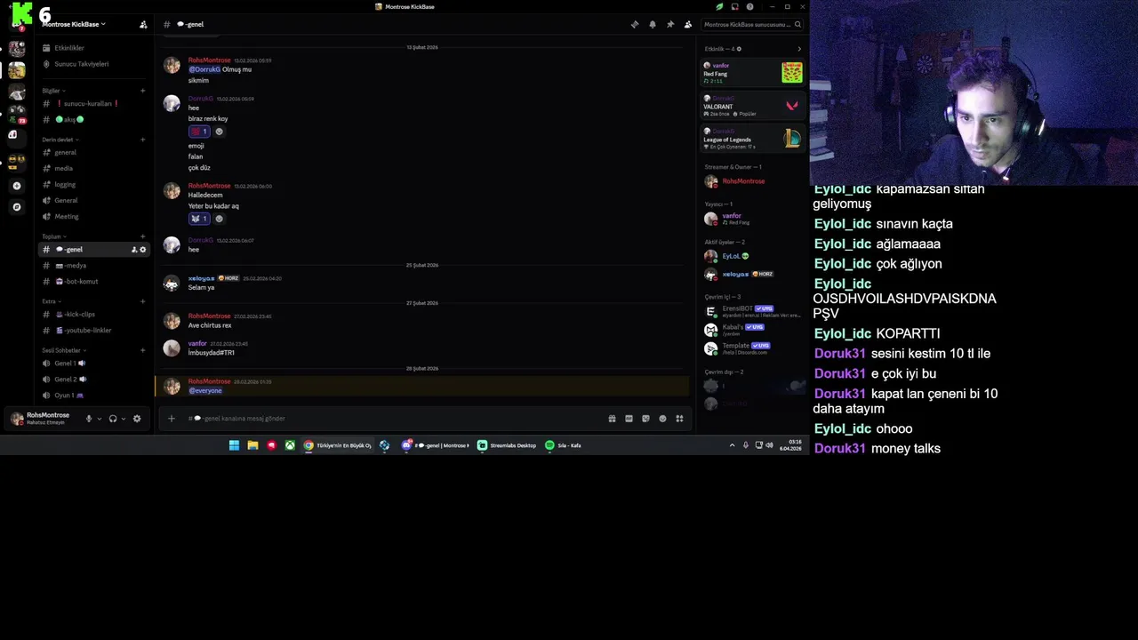The image size is (1138, 640).
Task: Open the sunucu-kuralları channel
Action: (93, 104)
